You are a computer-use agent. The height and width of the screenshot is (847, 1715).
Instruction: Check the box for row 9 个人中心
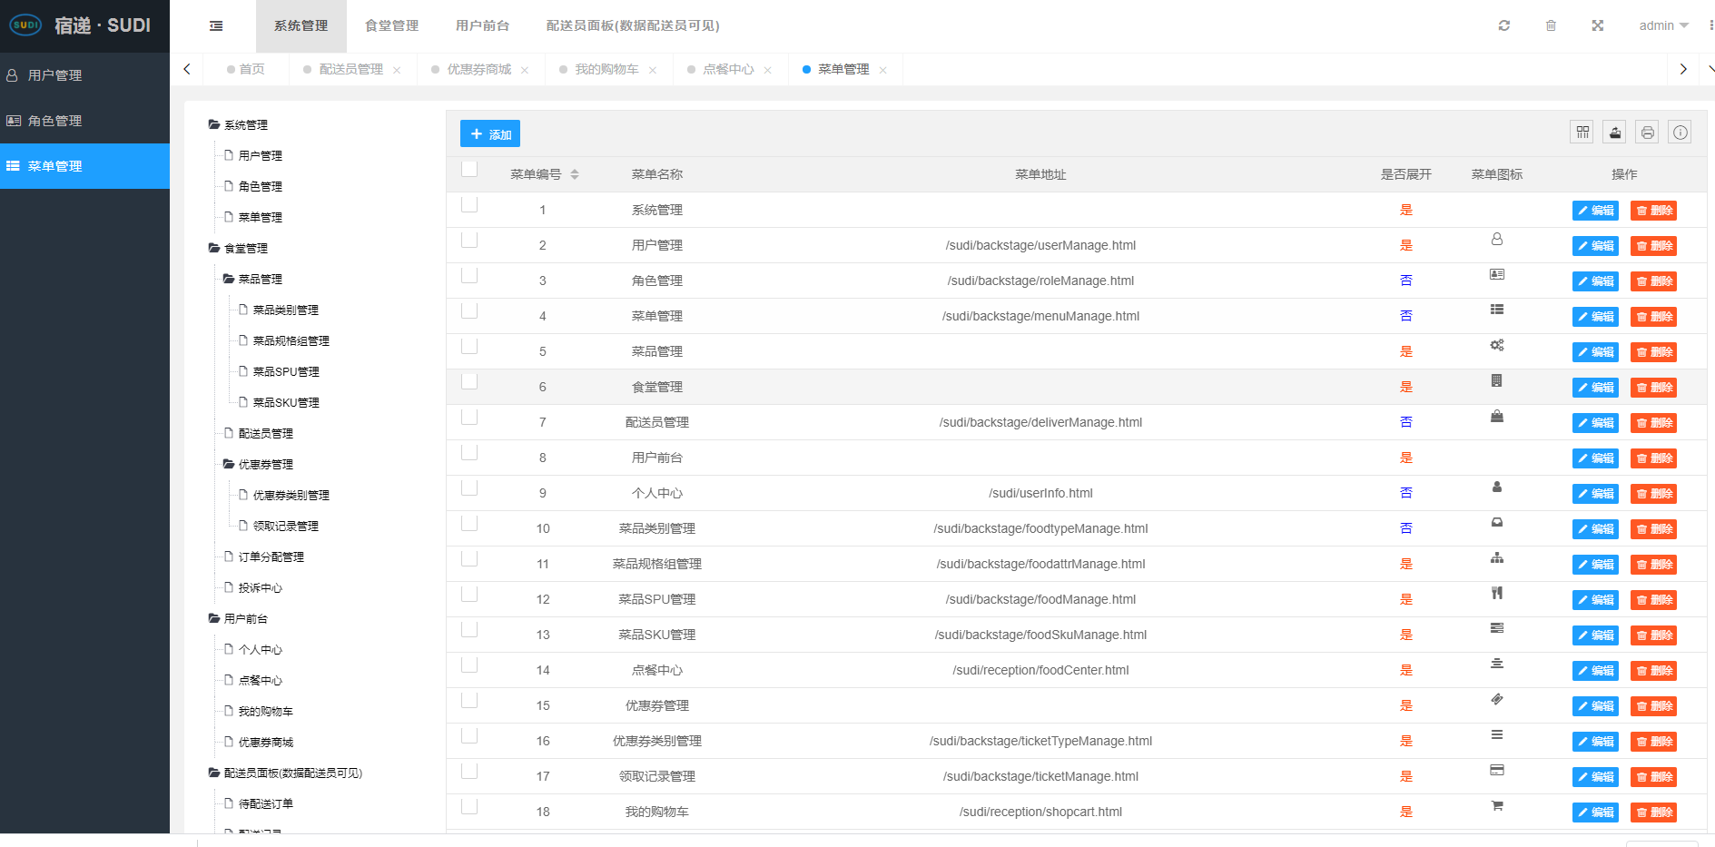tap(469, 488)
